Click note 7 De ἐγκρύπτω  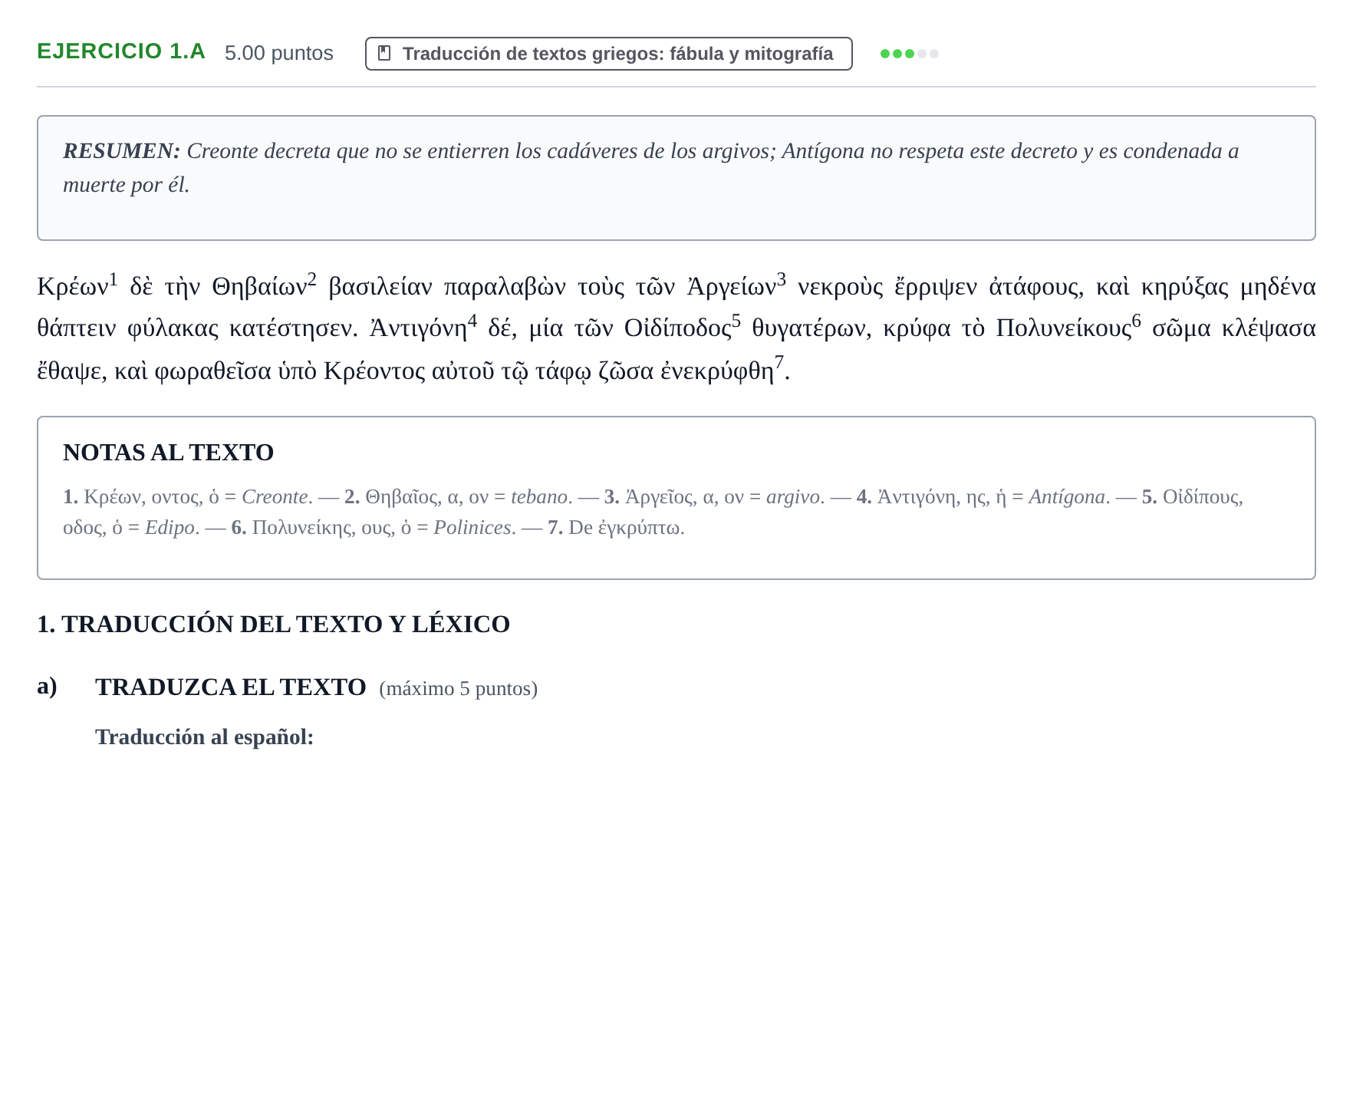coord(616,528)
